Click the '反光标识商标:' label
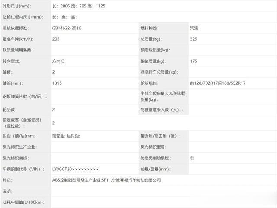The height and width of the screenshot is (208, 277). 16,158
